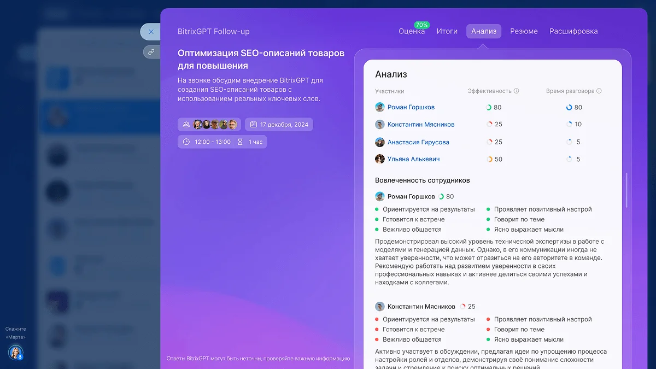
Task: Switch to the Резюме tab
Action: pyautogui.click(x=524, y=31)
